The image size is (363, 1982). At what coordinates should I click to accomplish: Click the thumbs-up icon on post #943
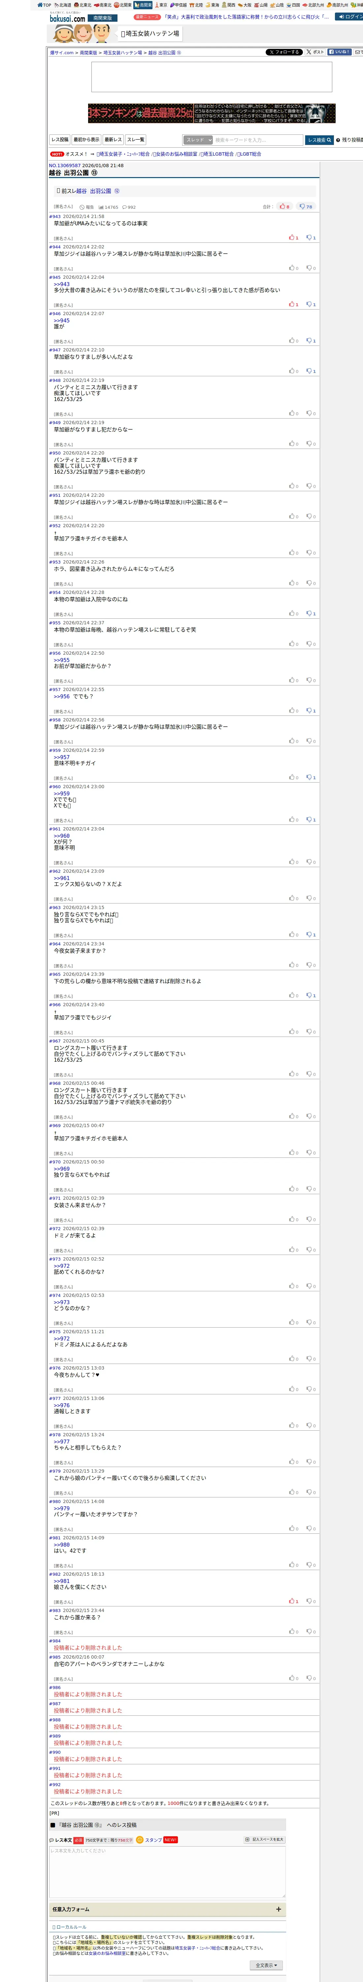(x=292, y=238)
